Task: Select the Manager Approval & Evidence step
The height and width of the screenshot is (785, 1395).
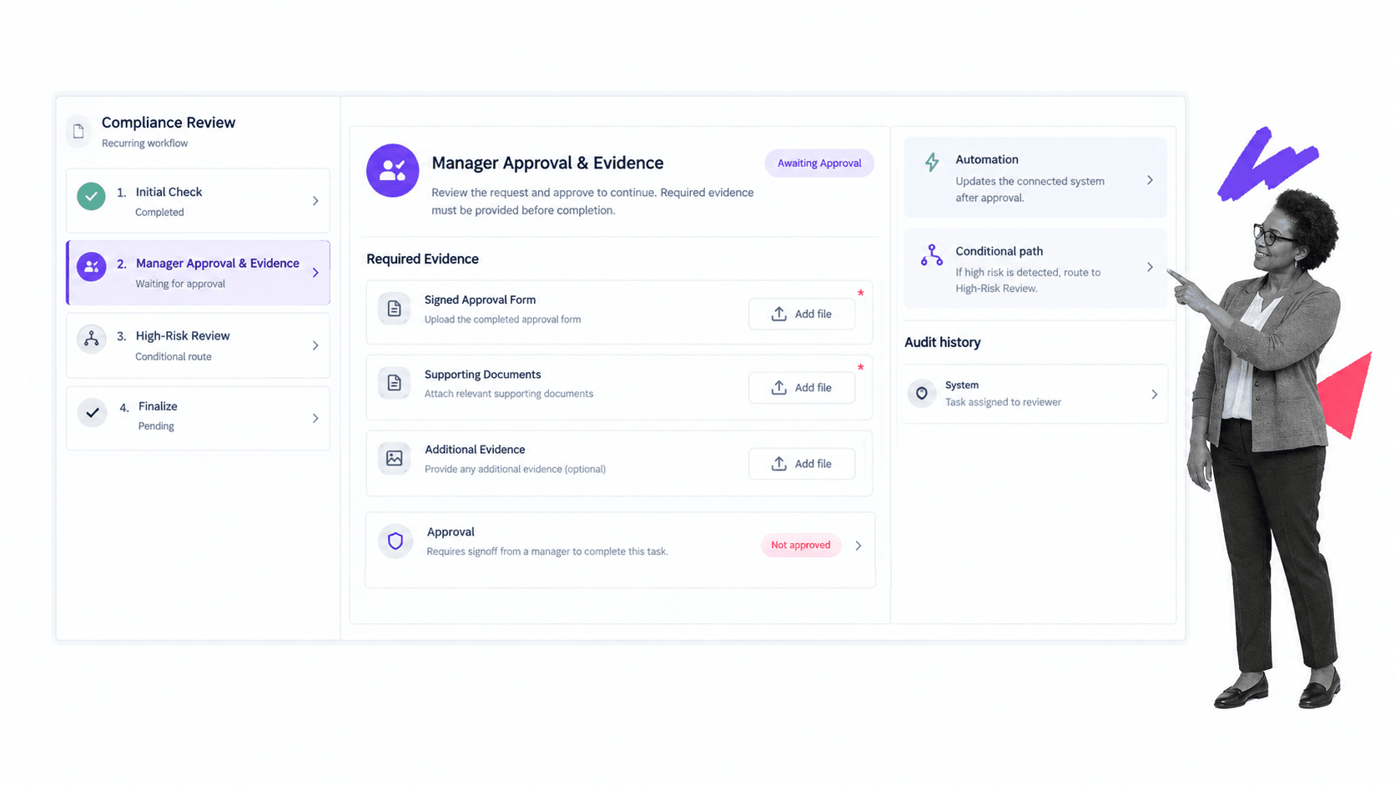Action: click(x=198, y=273)
